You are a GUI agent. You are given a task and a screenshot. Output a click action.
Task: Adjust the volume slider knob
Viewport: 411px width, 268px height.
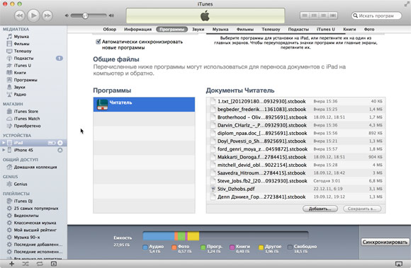pyautogui.click(x=85, y=16)
